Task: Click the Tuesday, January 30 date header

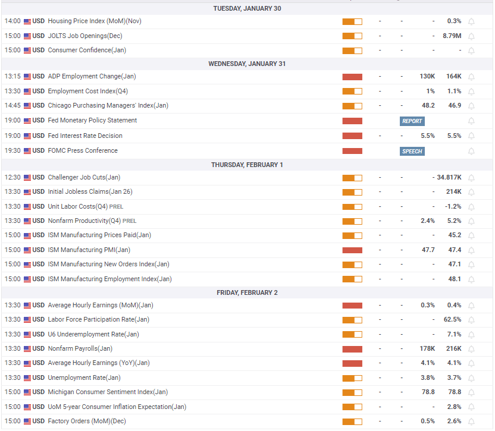Action: point(247,8)
